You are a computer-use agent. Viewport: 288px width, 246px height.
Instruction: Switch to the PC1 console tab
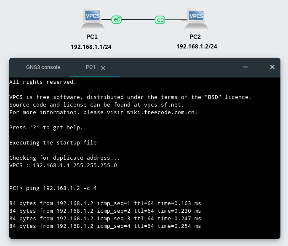point(91,67)
